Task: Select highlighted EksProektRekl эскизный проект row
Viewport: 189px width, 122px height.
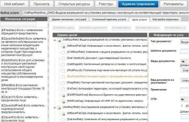Action: tap(107, 77)
